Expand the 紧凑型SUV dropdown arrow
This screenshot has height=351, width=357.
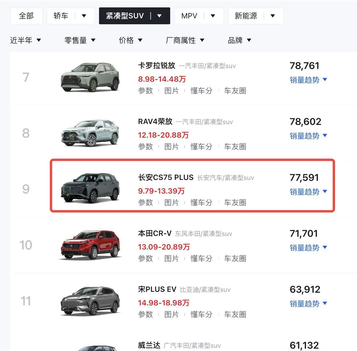click(x=160, y=16)
